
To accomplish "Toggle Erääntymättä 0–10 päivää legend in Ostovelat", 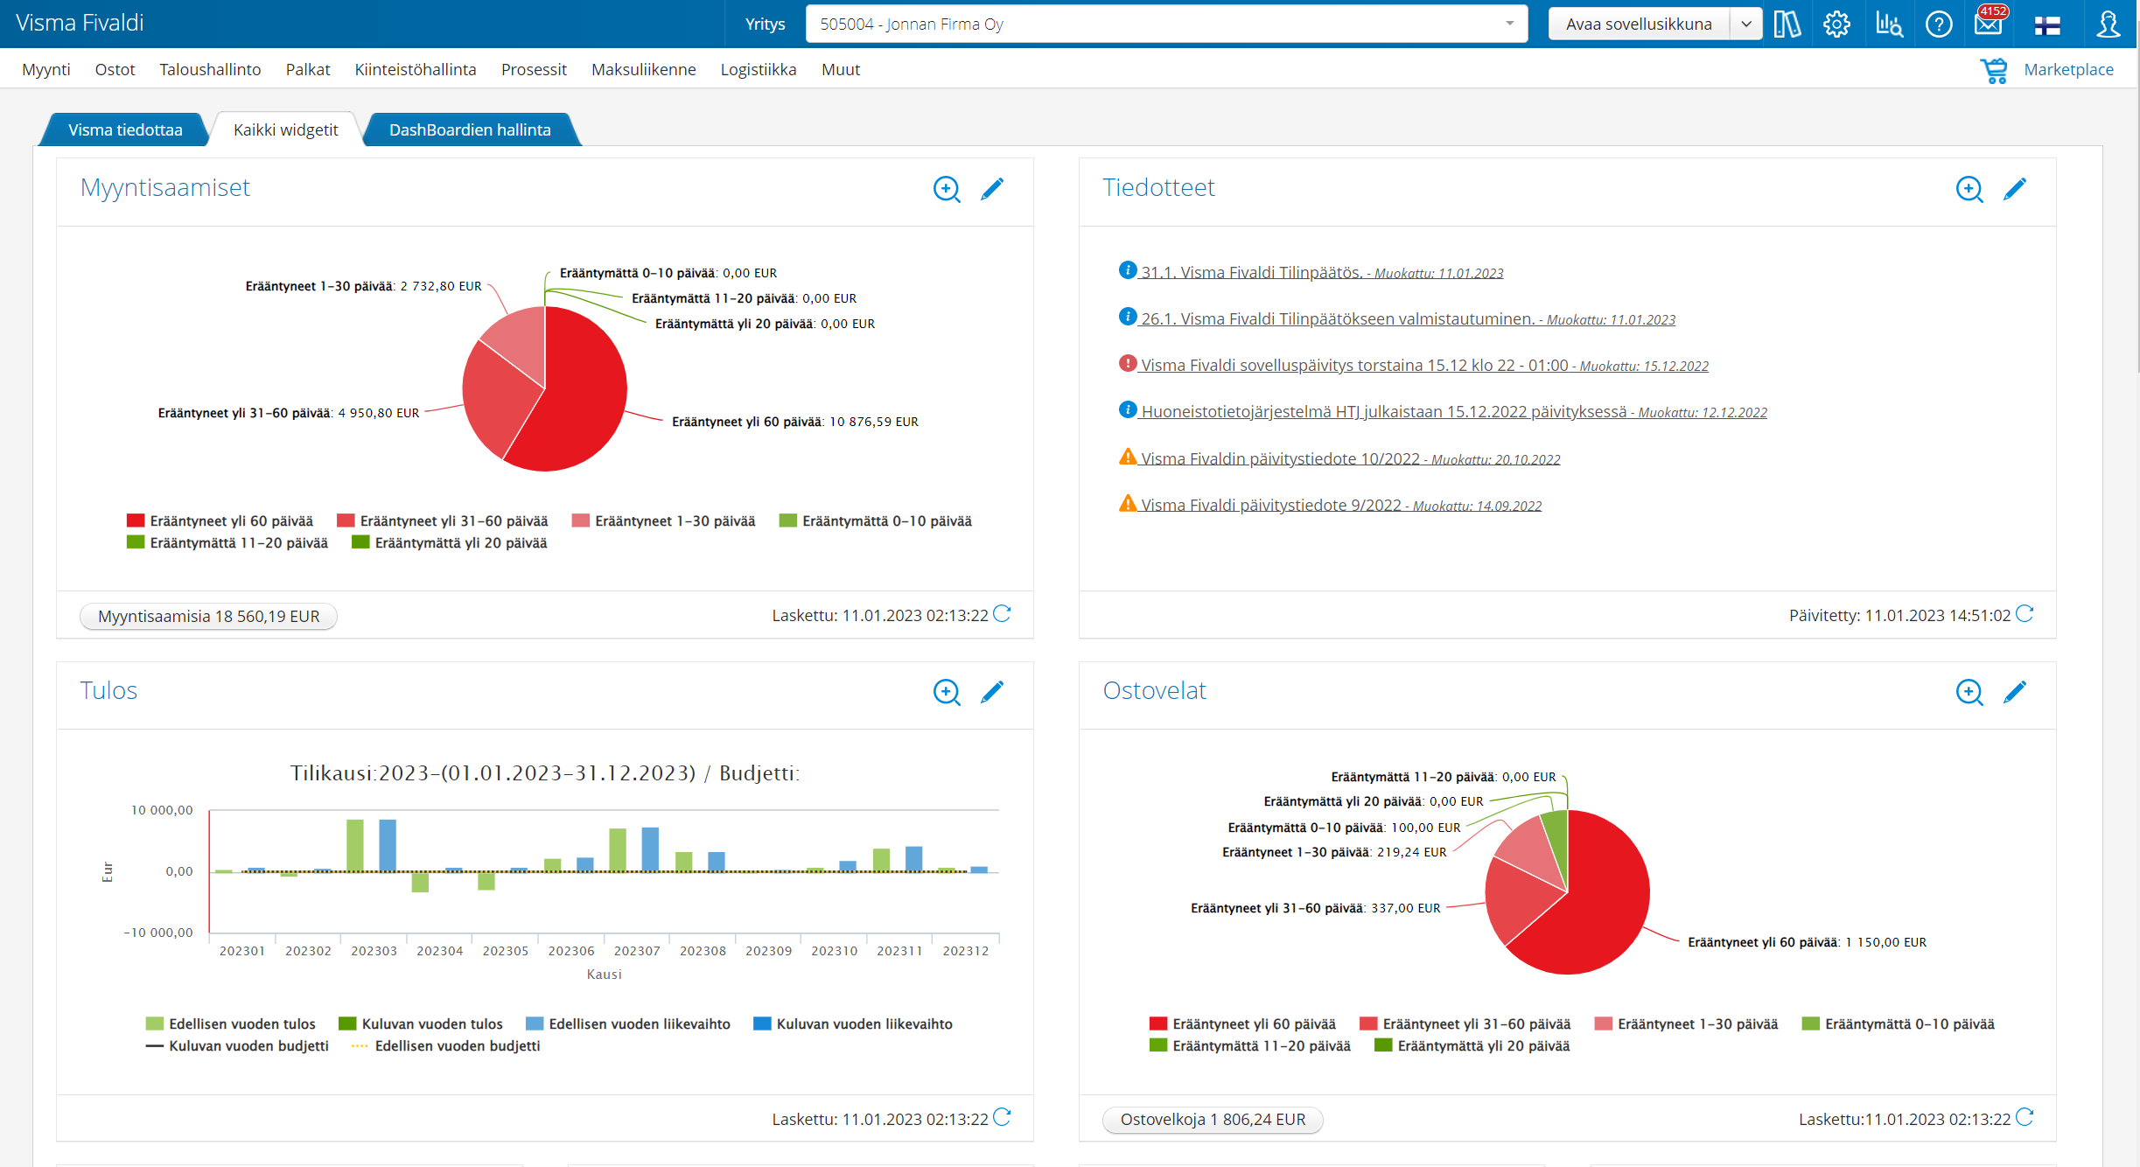I will click(x=1898, y=1024).
